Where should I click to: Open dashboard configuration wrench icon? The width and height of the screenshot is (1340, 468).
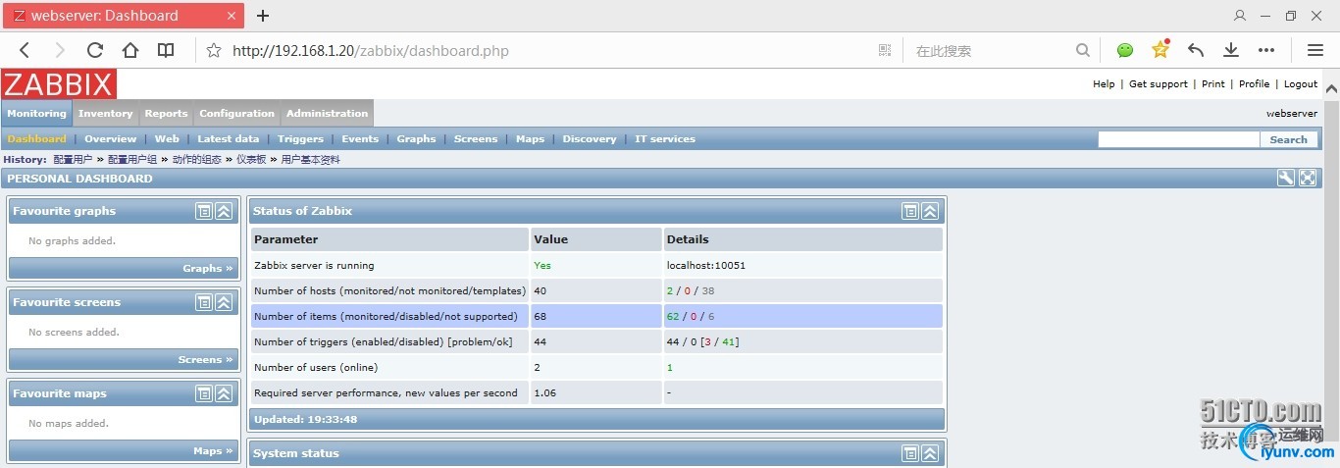(1286, 178)
